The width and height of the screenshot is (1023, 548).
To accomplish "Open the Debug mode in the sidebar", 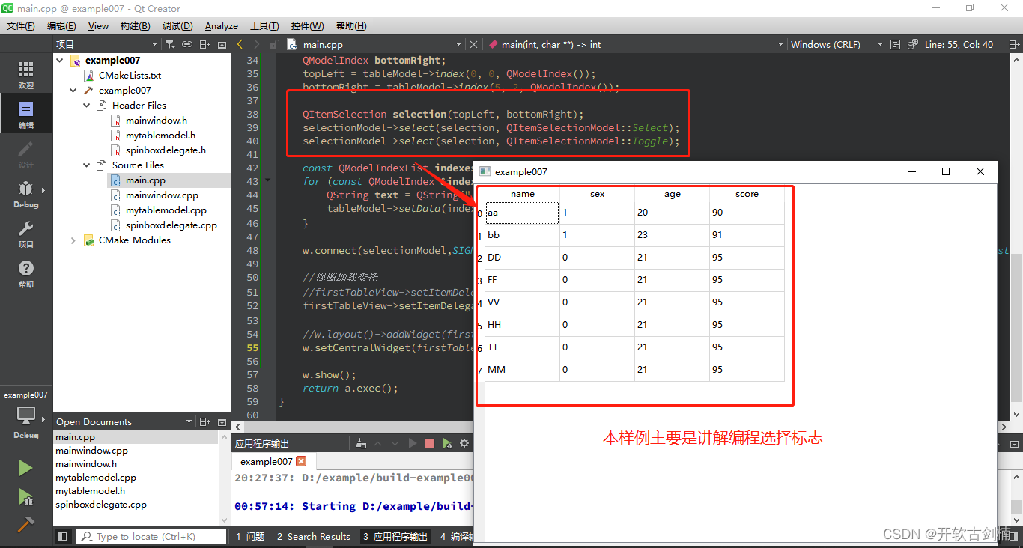I will (26, 194).
